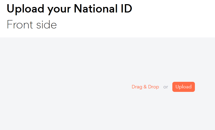Click the word "side" in the subtitle
215x130 pixels.
46,25
